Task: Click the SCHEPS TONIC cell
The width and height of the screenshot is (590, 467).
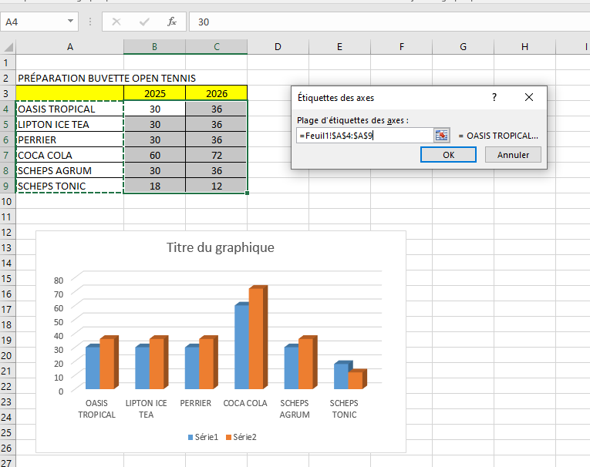Action: tap(69, 186)
